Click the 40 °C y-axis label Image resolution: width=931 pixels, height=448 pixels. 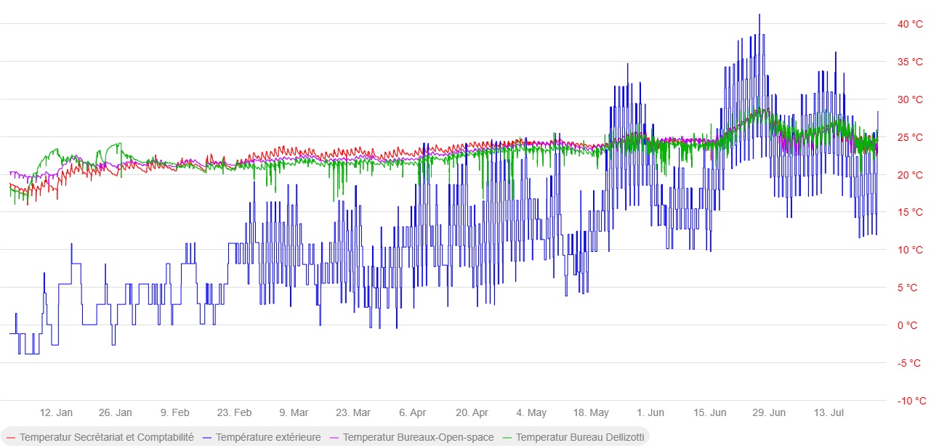(x=910, y=24)
